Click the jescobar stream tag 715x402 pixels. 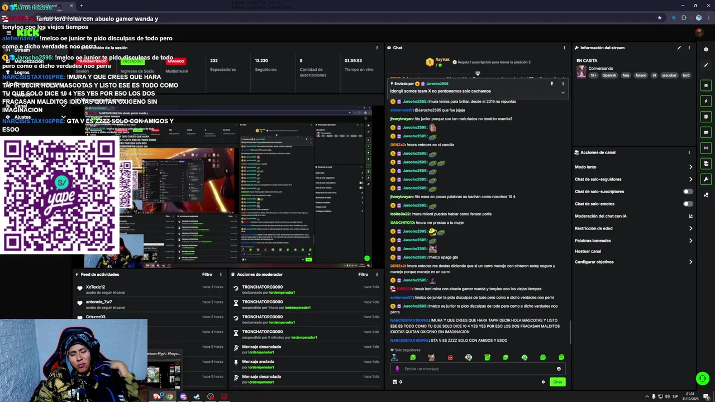coord(669,75)
